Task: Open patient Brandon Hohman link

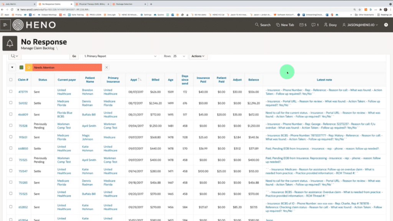Action: pyautogui.click(x=88, y=92)
